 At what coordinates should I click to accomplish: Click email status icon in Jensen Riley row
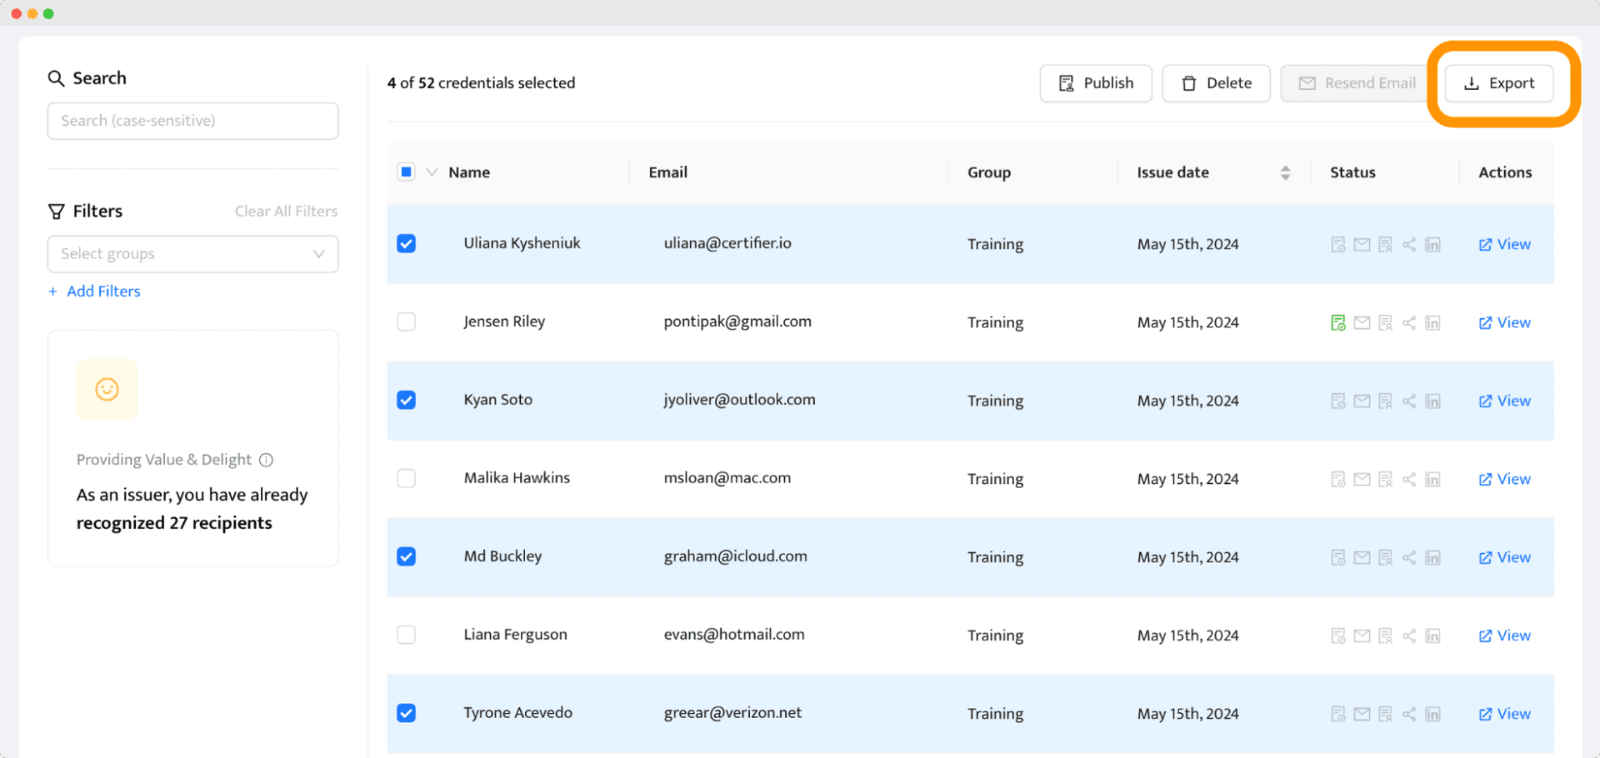pos(1362,322)
